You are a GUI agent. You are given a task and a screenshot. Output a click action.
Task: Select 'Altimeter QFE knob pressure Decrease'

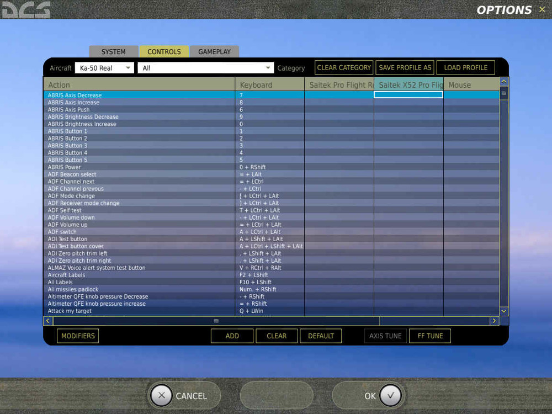(x=98, y=296)
